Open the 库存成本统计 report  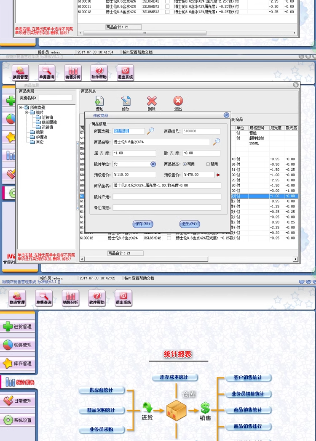[174, 377]
